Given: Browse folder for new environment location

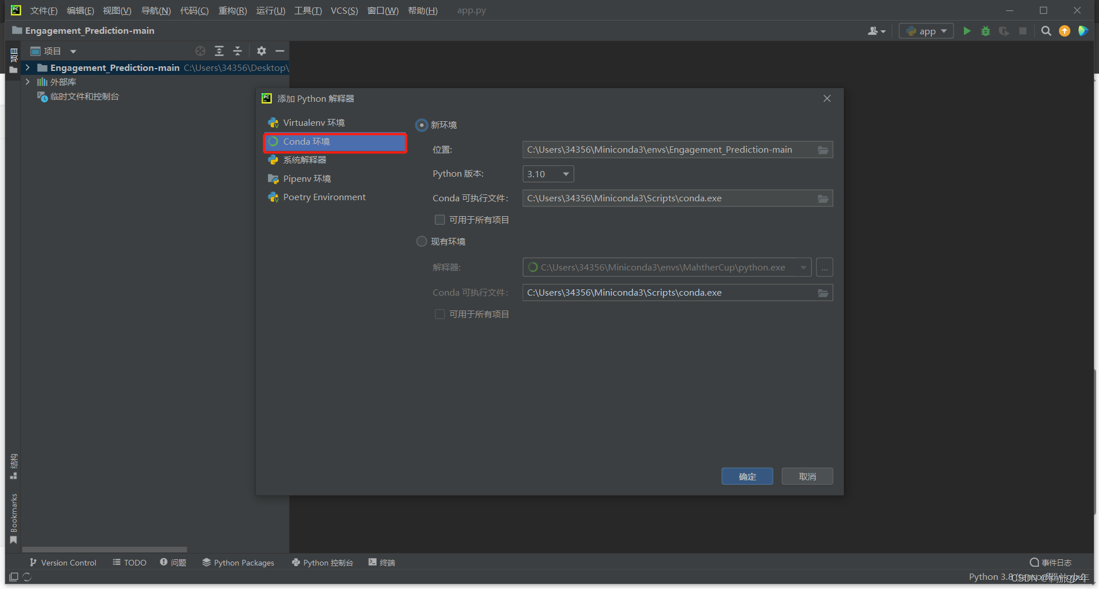Looking at the screenshot, I should pos(823,150).
